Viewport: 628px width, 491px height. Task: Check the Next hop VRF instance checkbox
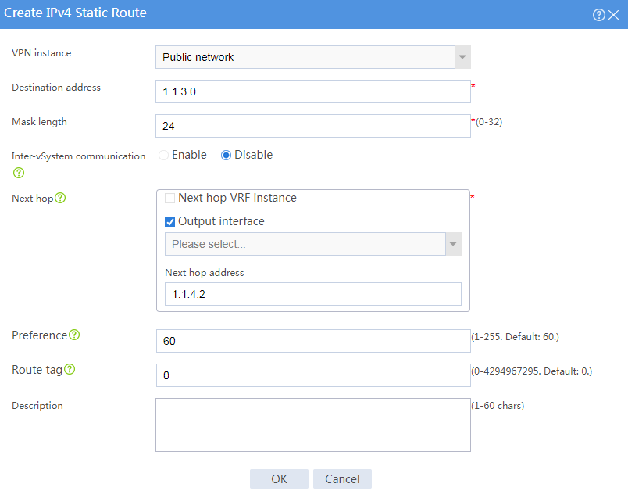(169, 198)
